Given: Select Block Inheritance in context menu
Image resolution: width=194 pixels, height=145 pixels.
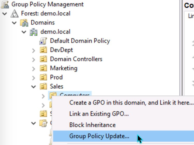Looking at the screenshot, I should (92, 125).
